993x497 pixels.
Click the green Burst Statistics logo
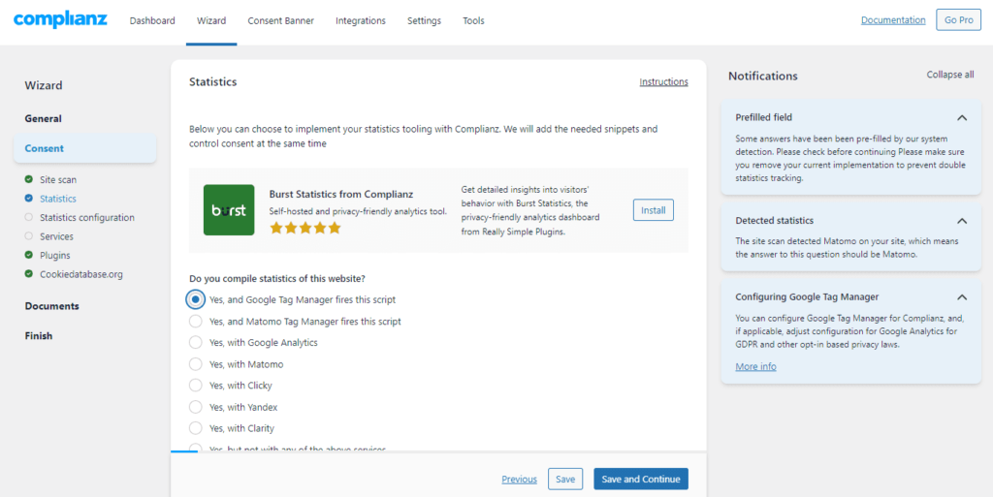click(229, 210)
